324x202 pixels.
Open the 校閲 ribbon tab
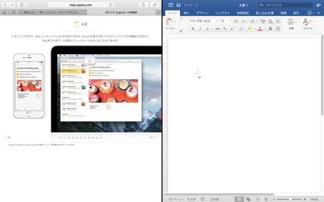283,13
